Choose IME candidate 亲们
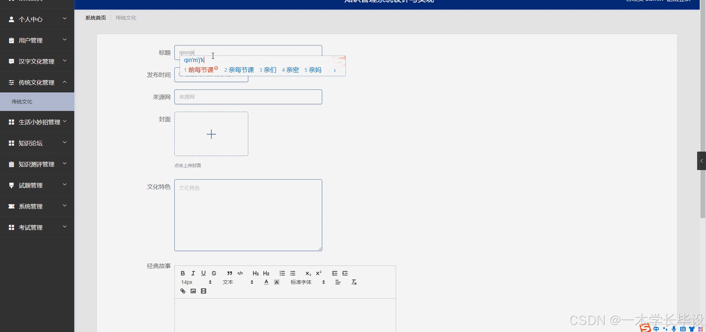This screenshot has height=332, width=706. [x=268, y=70]
